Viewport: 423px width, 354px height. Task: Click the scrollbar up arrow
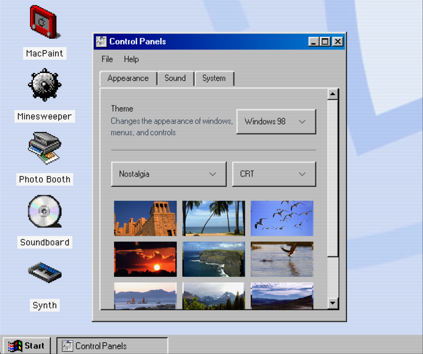pos(333,94)
